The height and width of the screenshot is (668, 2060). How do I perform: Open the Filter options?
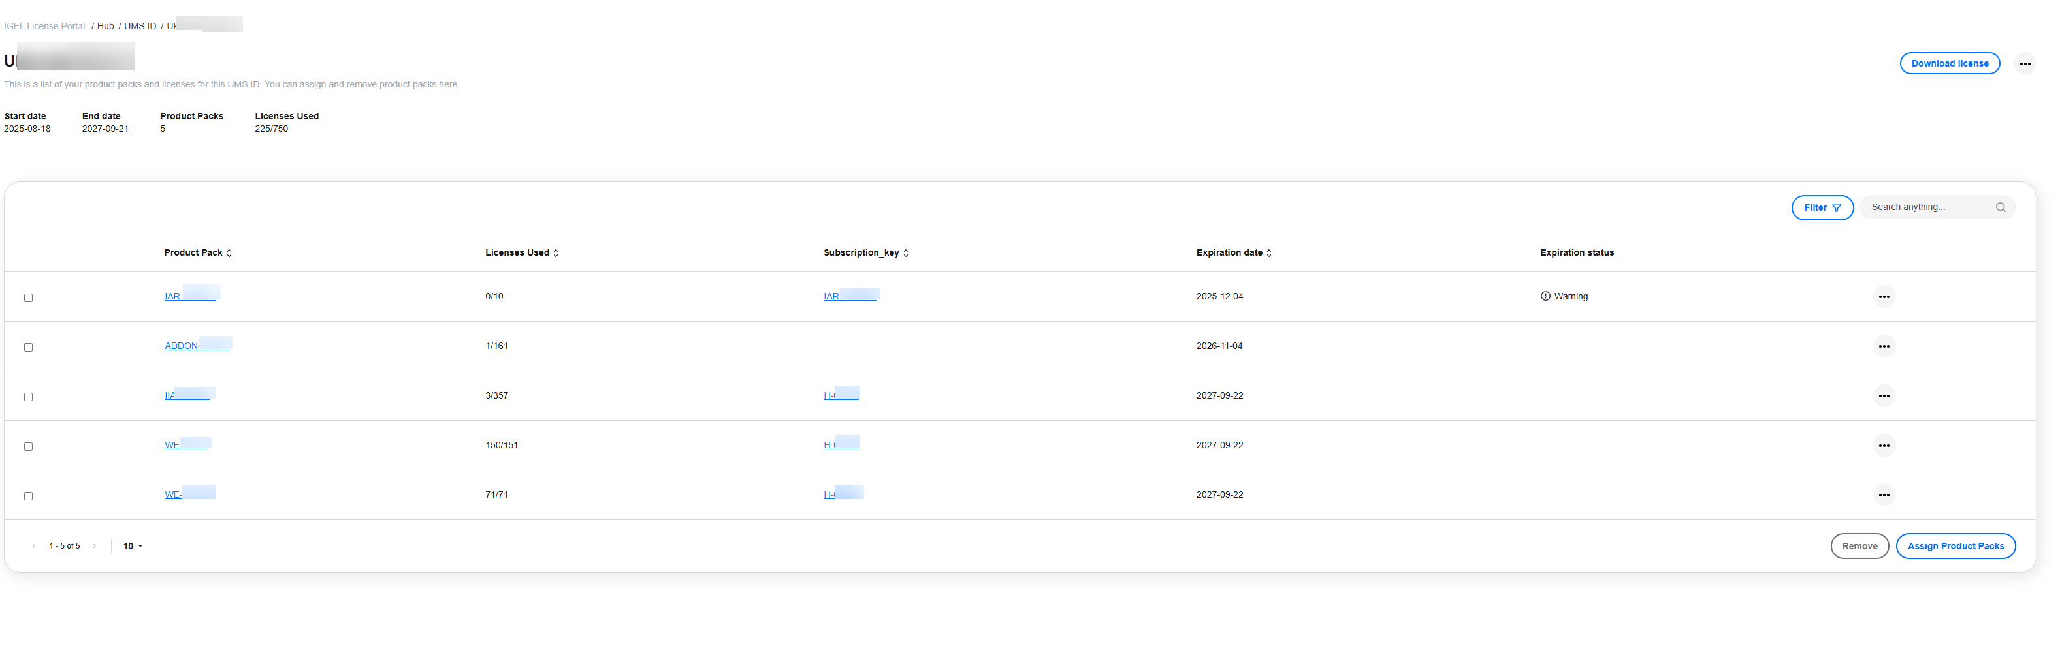1821,207
